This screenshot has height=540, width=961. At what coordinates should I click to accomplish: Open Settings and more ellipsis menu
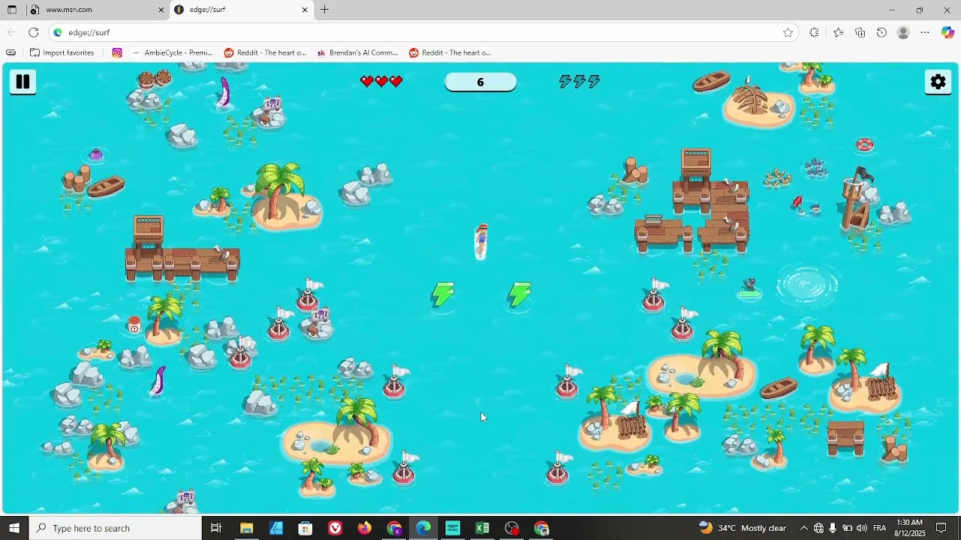(x=925, y=32)
